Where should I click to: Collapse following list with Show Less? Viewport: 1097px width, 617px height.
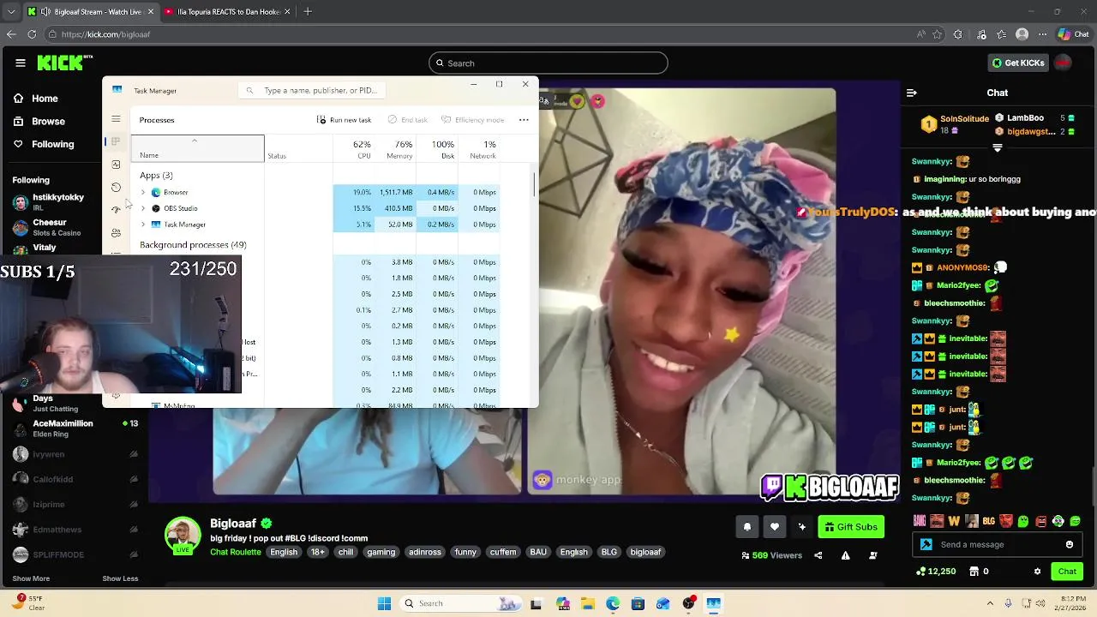tap(120, 578)
